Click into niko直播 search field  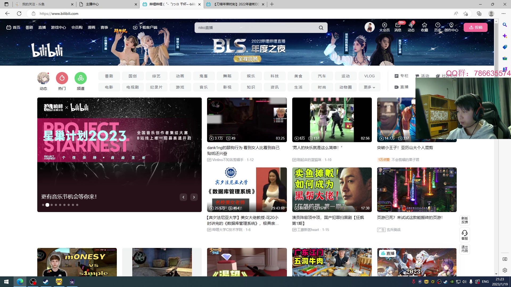click(256, 28)
